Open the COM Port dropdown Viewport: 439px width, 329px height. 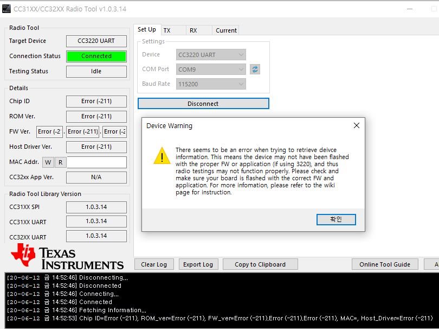point(211,69)
